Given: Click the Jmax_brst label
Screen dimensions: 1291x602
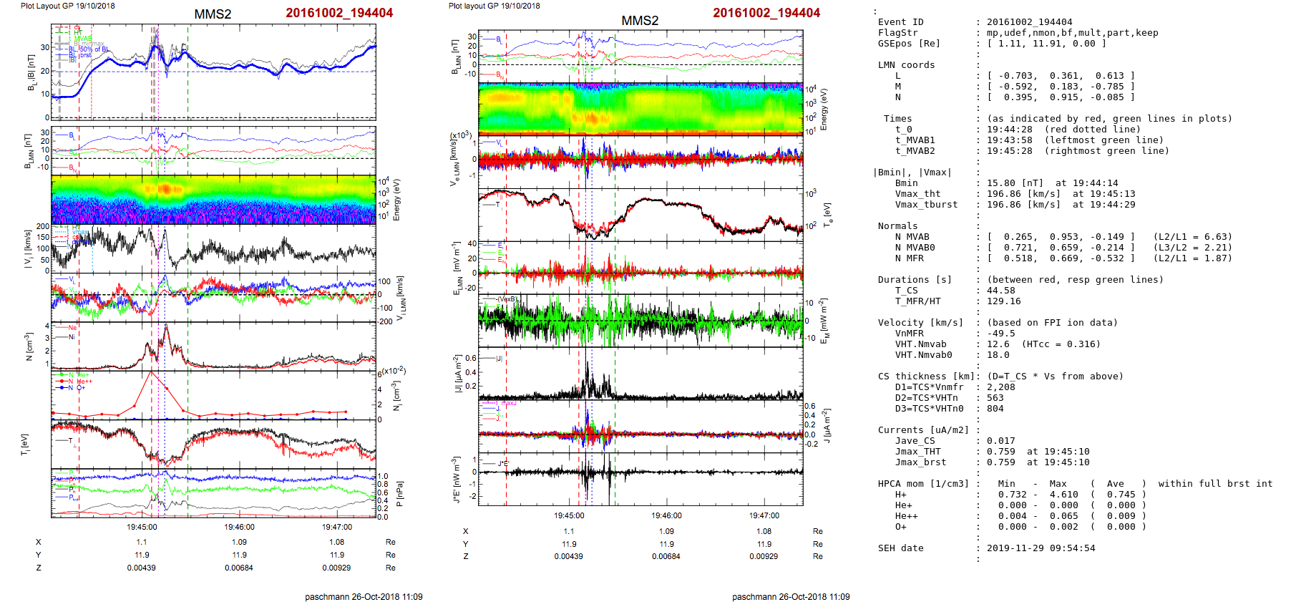Looking at the screenshot, I should (920, 462).
